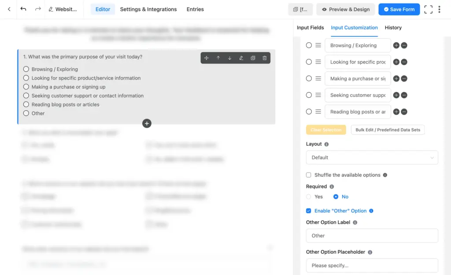This screenshot has height=275, width=451.
Task: Click Preview & Design button
Action: click(345, 9)
